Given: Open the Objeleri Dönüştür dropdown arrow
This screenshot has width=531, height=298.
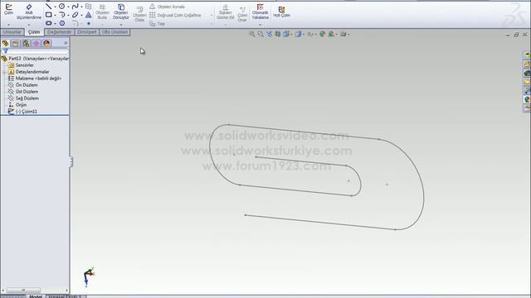Looking at the screenshot, I should click(121, 25).
